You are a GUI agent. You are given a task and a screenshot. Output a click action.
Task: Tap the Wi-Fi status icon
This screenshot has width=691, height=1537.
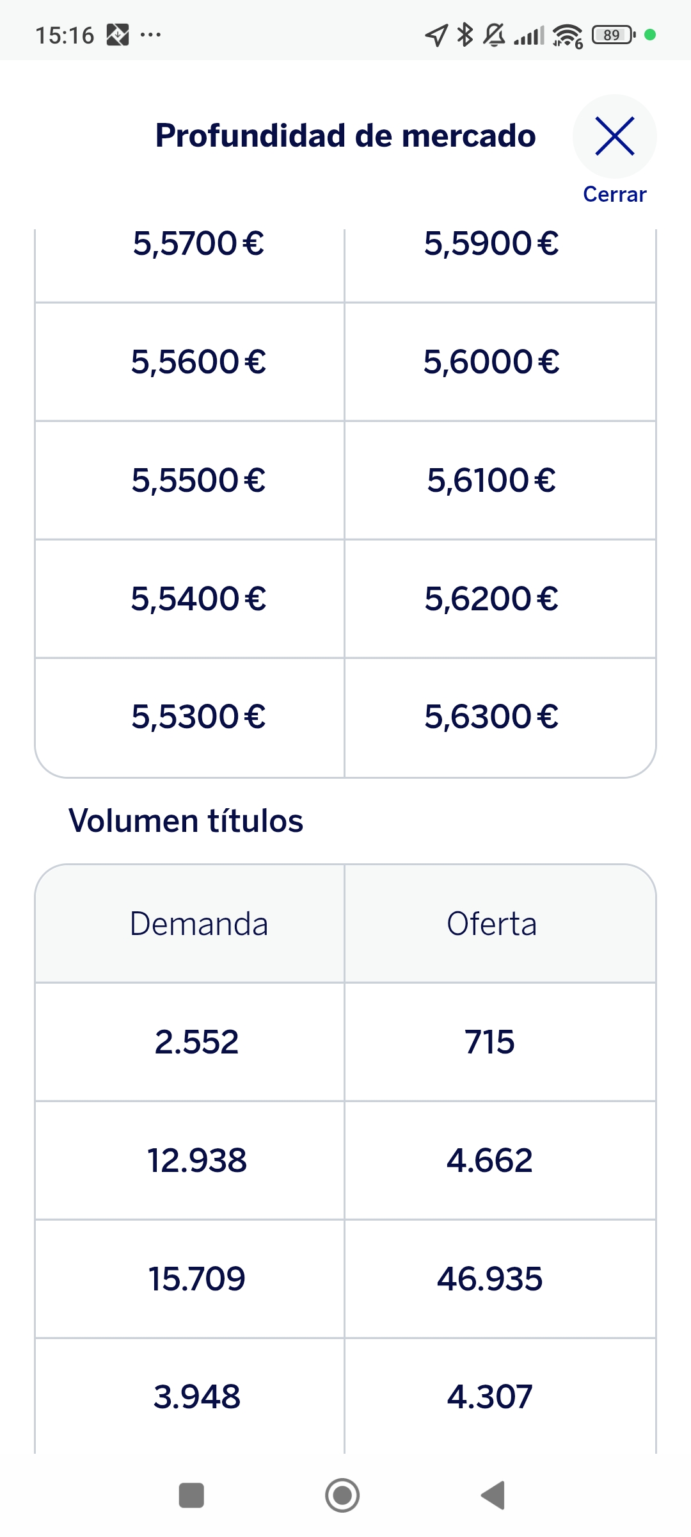568,35
